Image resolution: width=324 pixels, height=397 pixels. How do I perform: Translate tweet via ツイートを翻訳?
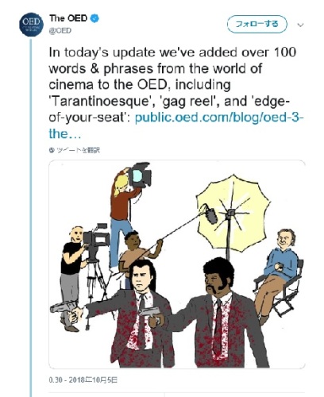coord(78,150)
